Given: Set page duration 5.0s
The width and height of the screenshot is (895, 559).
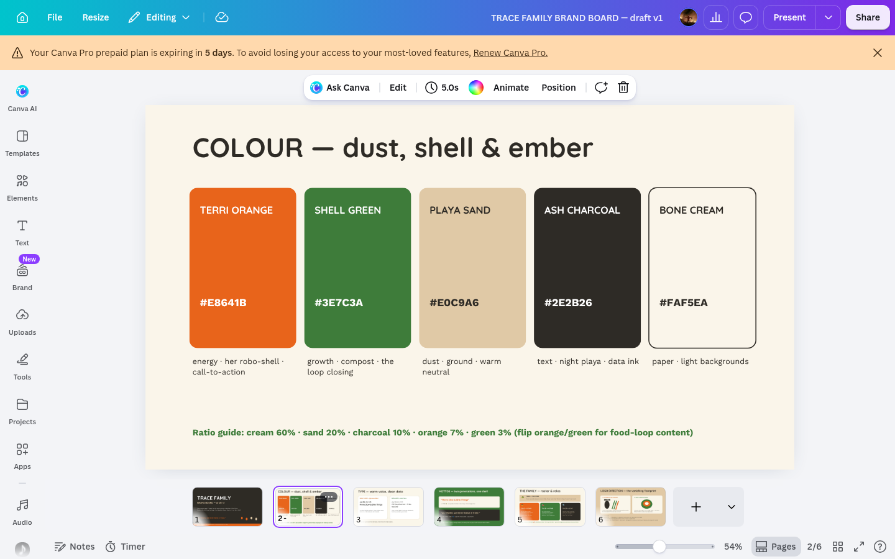Looking at the screenshot, I should pos(442,88).
